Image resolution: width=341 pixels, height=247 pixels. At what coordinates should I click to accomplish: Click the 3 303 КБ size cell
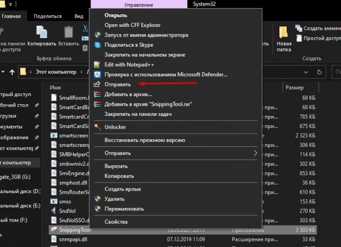[305, 230]
